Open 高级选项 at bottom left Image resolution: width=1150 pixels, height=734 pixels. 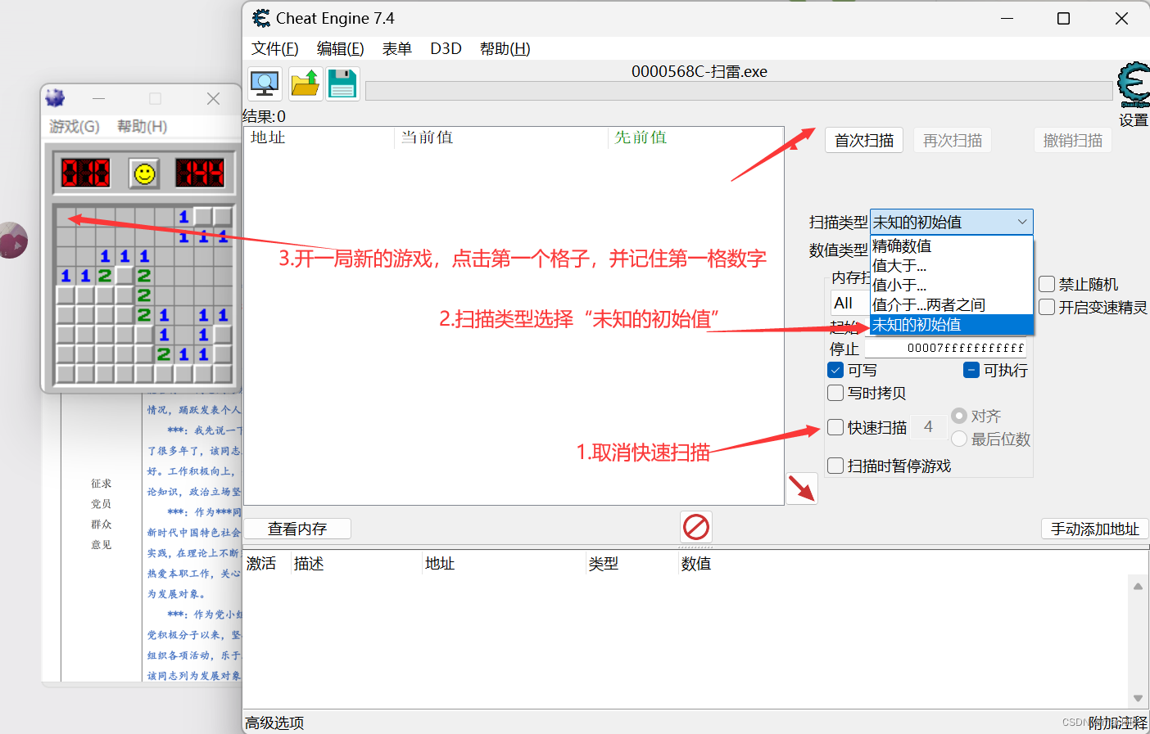click(274, 723)
